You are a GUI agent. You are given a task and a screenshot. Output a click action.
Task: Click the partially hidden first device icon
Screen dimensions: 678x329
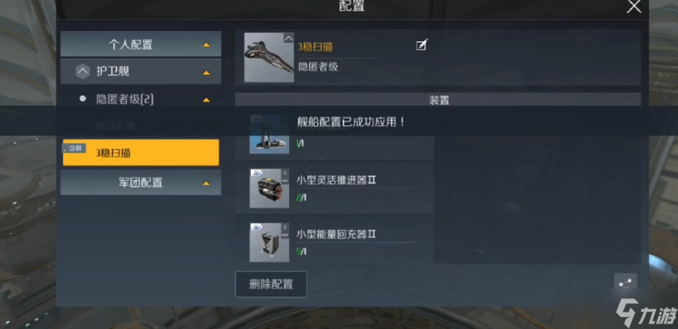click(269, 134)
